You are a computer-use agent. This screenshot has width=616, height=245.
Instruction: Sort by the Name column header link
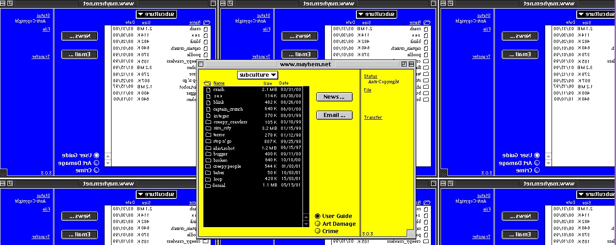tap(219, 83)
